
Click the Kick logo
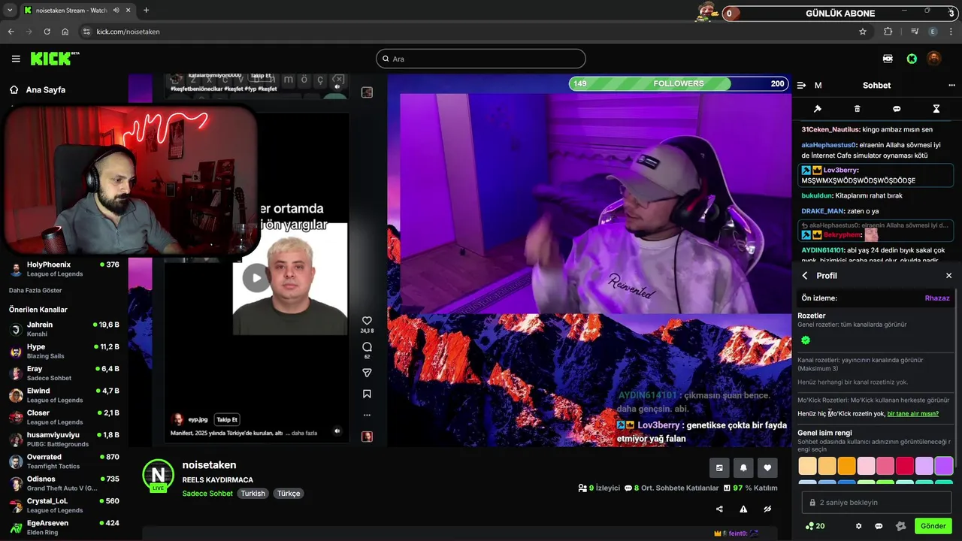tap(54, 58)
